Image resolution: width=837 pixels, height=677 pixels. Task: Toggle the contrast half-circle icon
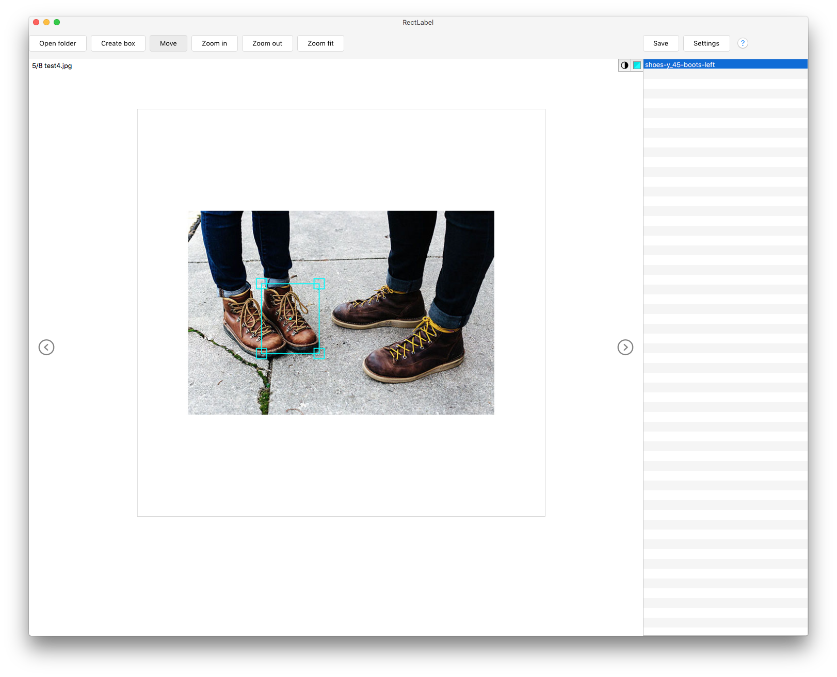click(624, 65)
